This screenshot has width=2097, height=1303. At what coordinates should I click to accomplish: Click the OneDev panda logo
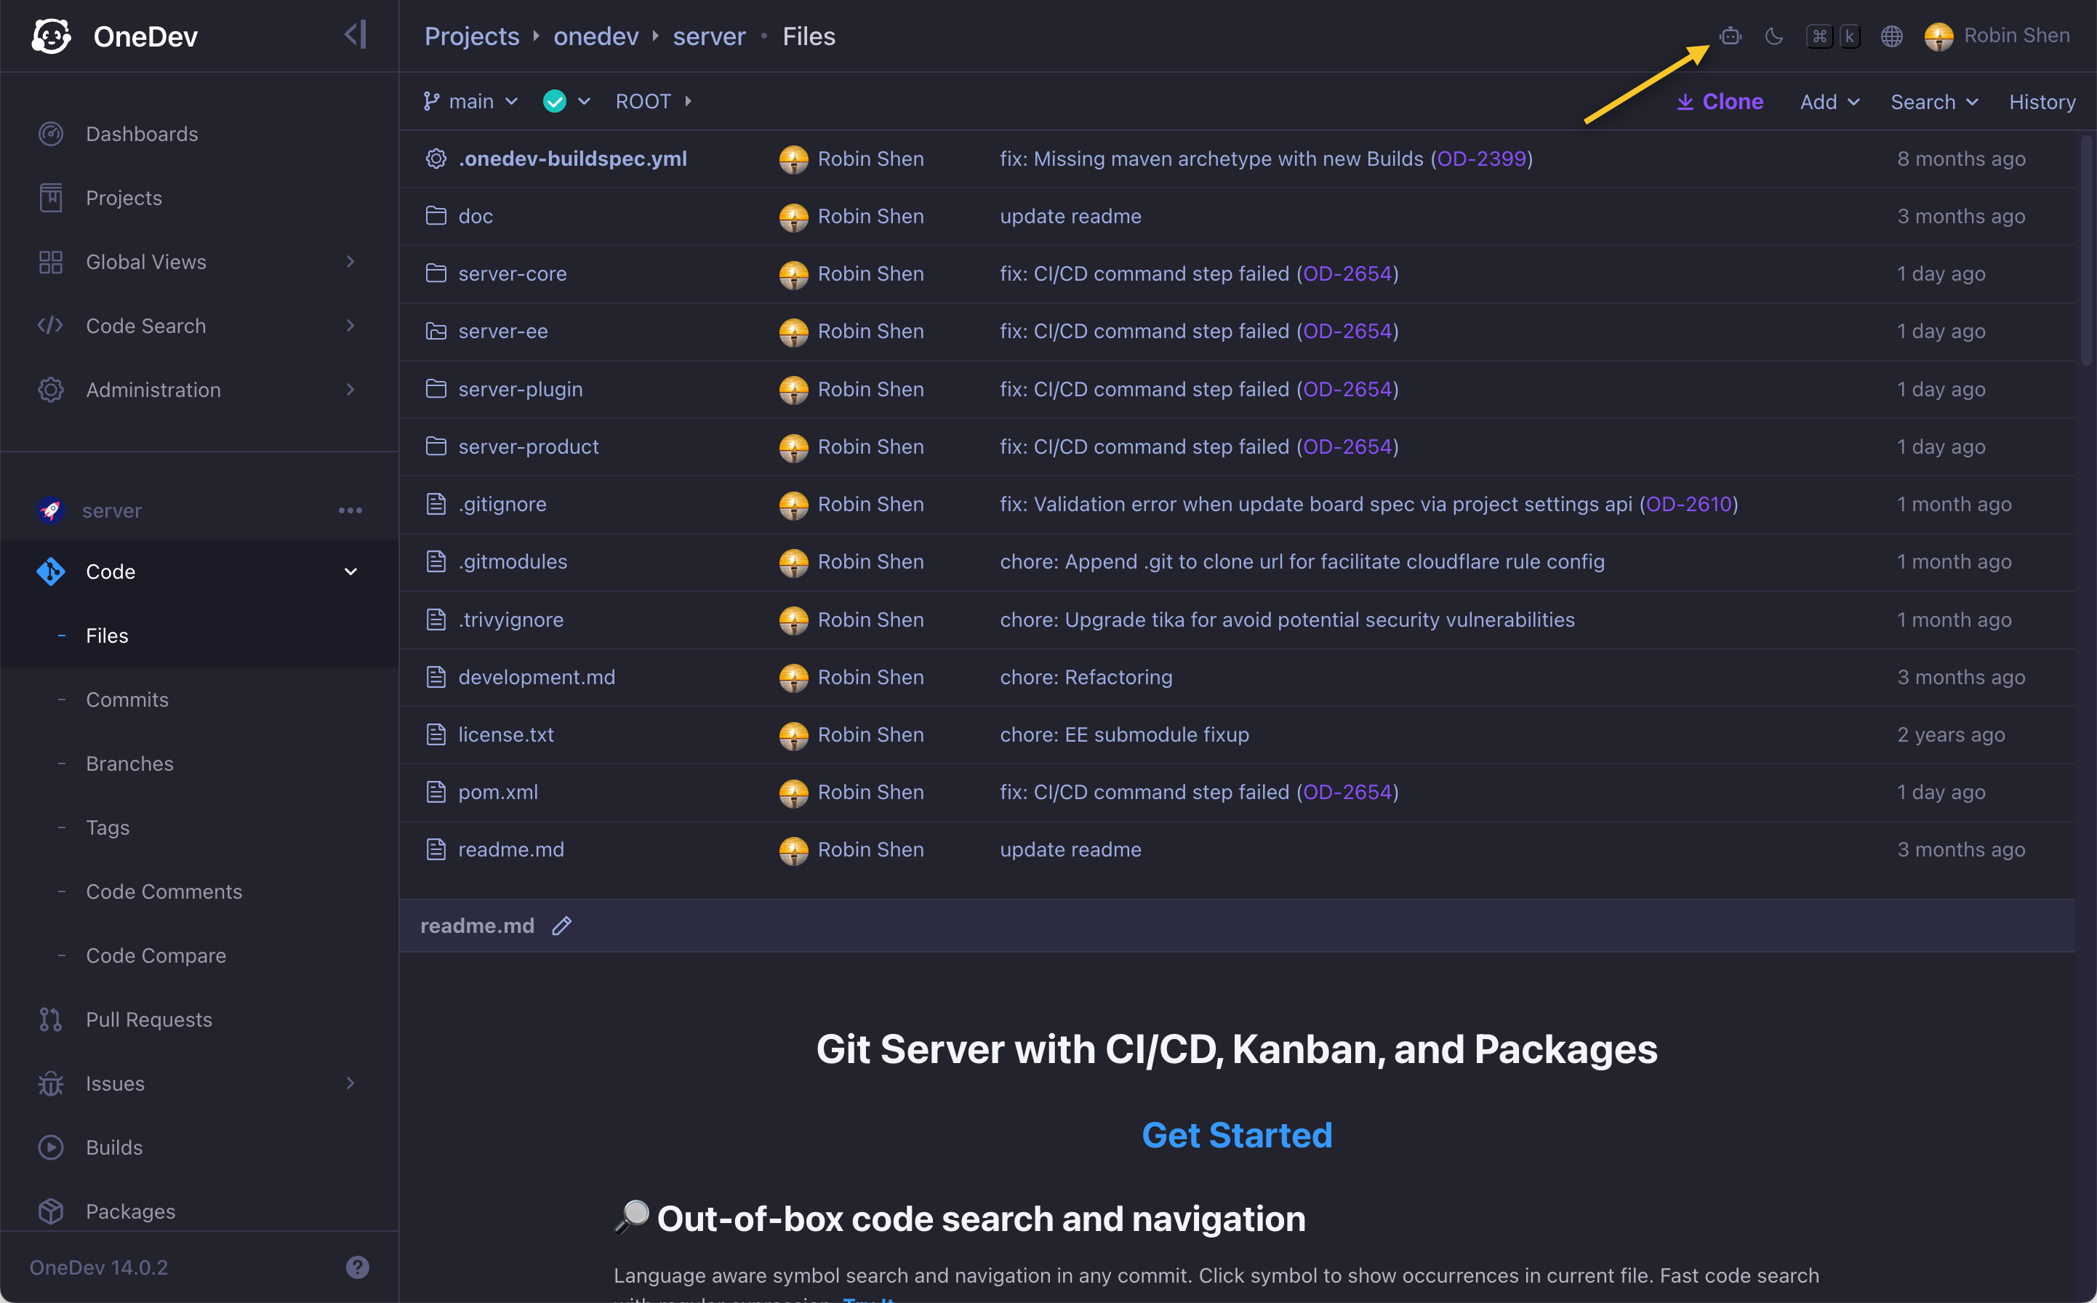pyautogui.click(x=52, y=36)
